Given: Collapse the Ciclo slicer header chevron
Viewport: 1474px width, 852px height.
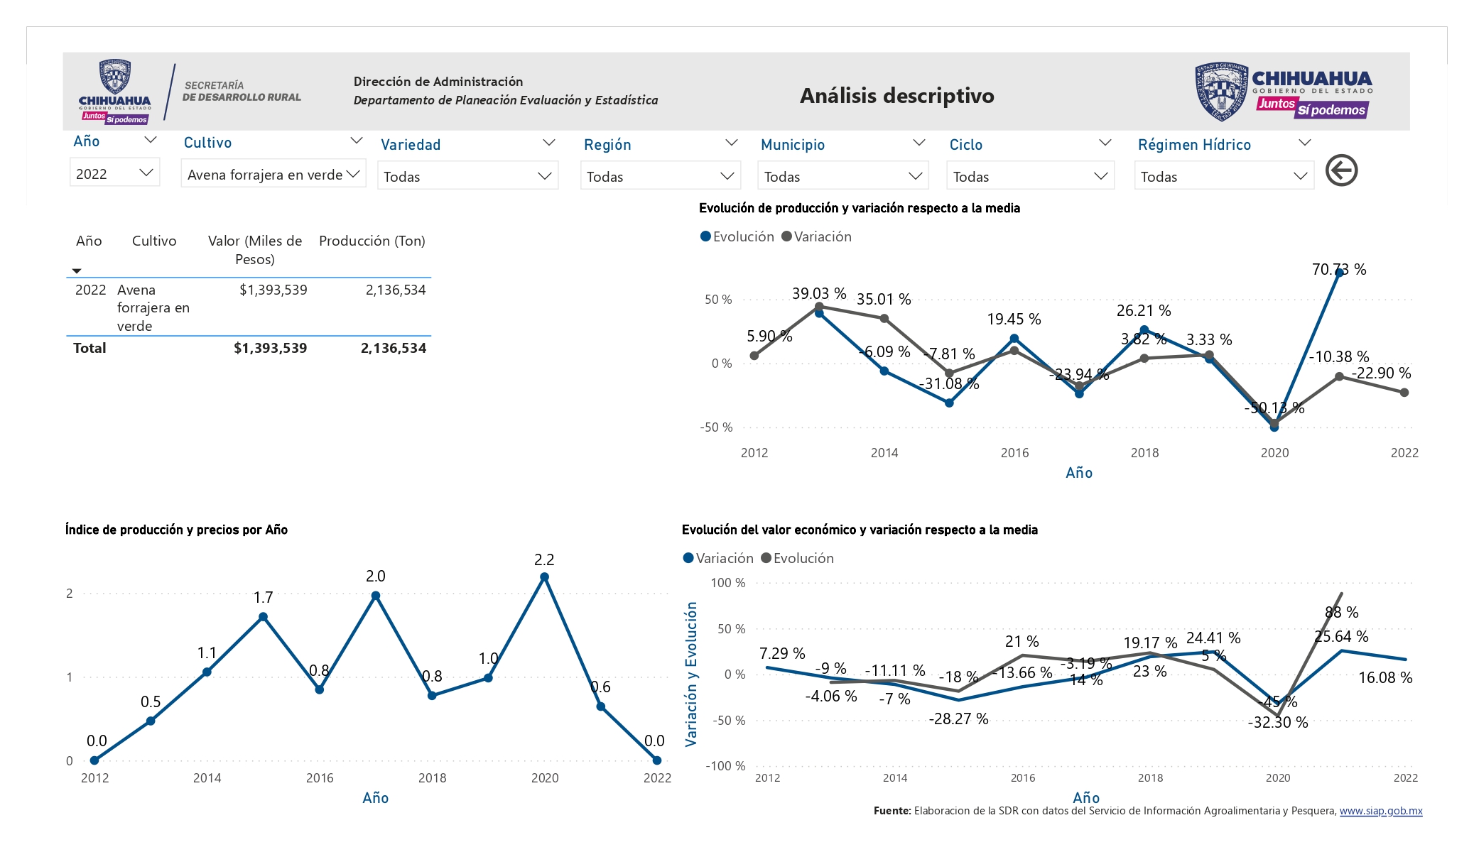Looking at the screenshot, I should click(1105, 143).
